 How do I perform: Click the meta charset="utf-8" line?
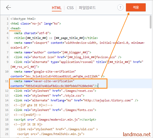pyautogui.click(x=32, y=33)
